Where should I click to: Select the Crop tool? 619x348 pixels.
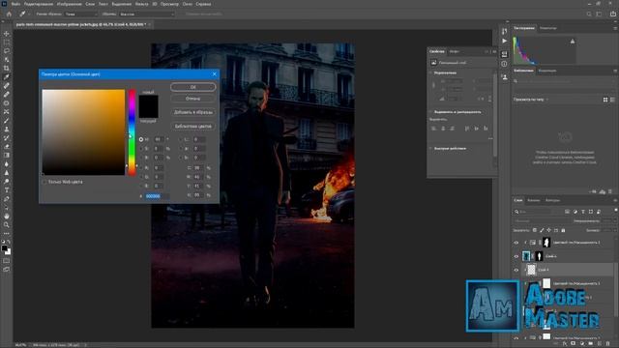[x=7, y=69]
